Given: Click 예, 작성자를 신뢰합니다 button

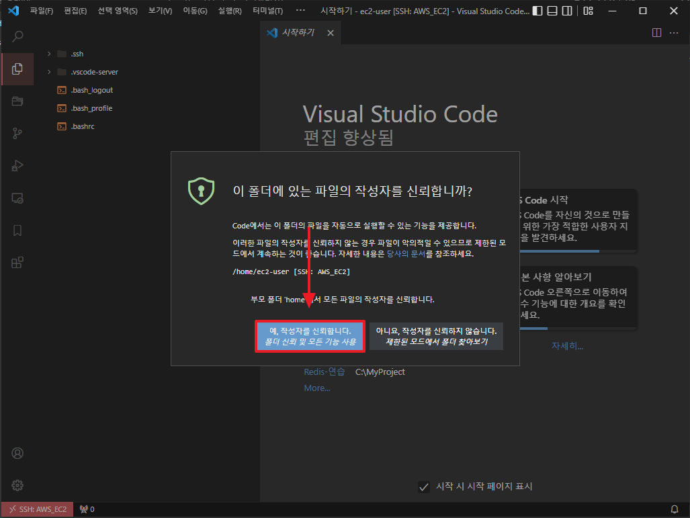Looking at the screenshot, I should [x=310, y=335].
